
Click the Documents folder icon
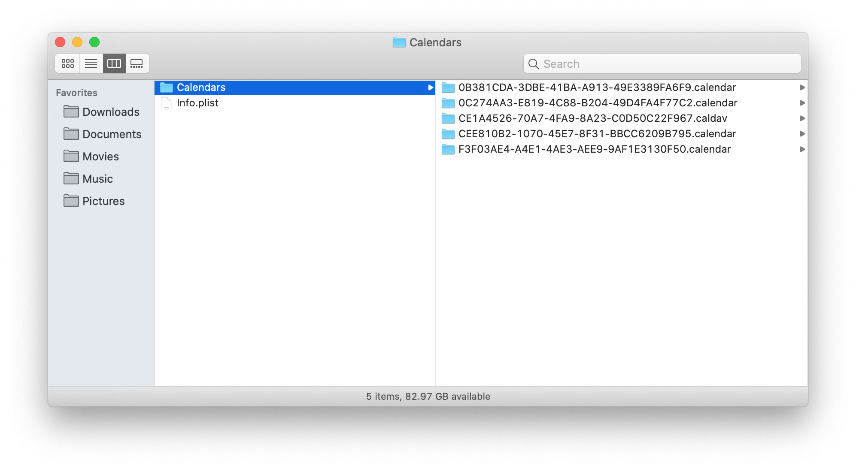point(71,134)
